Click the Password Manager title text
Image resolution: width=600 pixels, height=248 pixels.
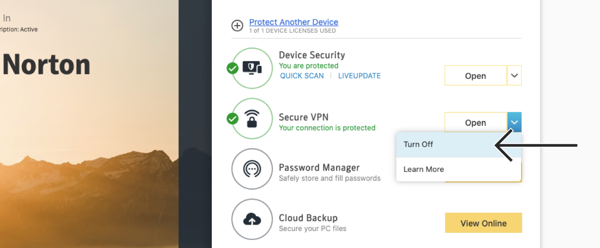tap(319, 168)
